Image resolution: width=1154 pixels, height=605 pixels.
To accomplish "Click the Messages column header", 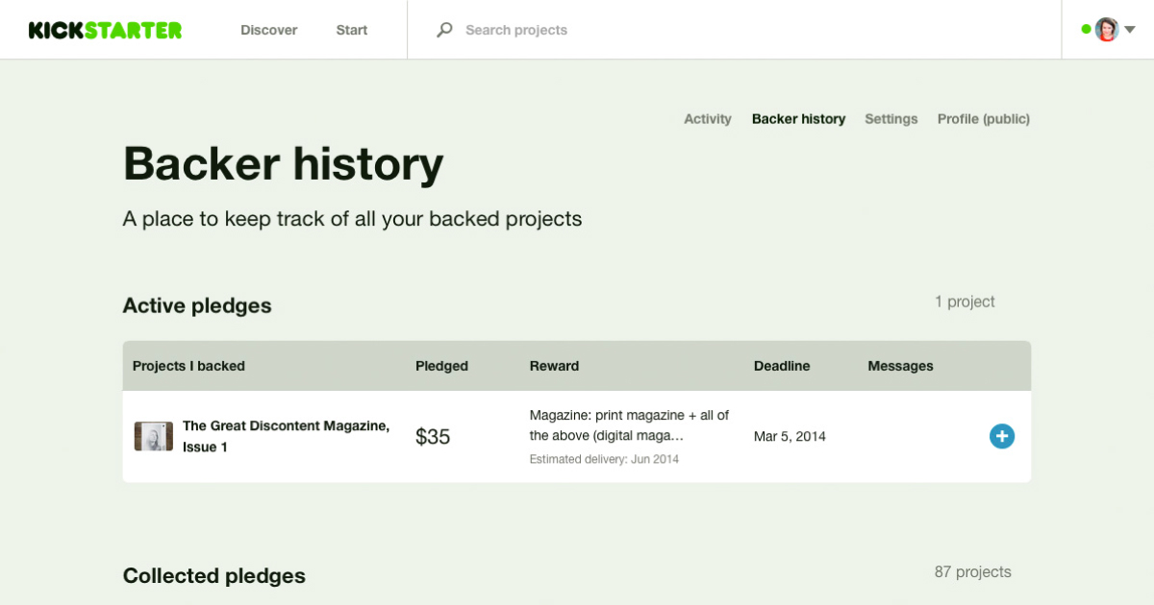I will coord(900,366).
